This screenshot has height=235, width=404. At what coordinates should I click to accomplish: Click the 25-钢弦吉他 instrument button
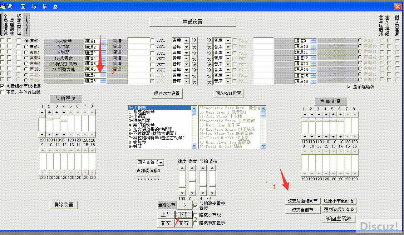click(x=64, y=70)
